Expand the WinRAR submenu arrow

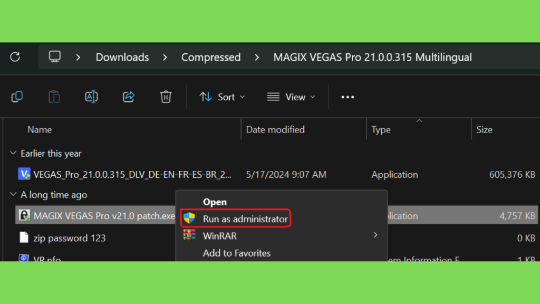(375, 235)
